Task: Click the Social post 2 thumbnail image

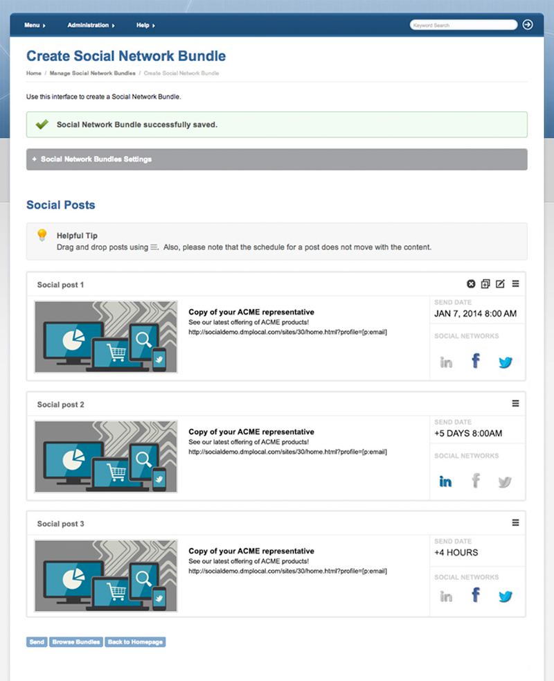Action: pyautogui.click(x=106, y=457)
